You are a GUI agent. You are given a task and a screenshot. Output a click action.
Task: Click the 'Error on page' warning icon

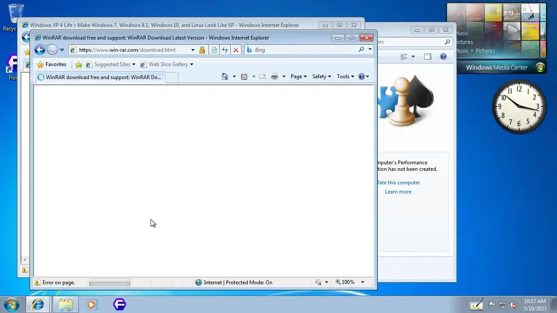(37, 283)
